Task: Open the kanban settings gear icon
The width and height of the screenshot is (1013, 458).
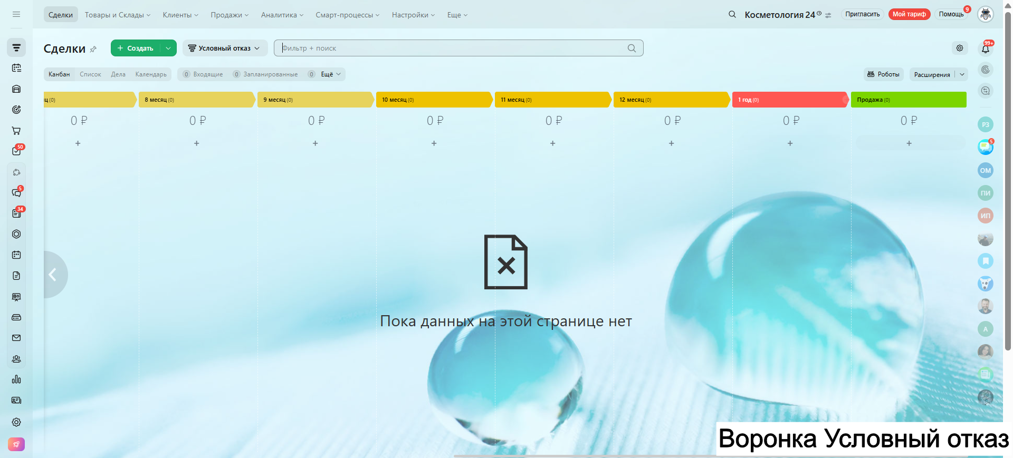Action: (960, 48)
